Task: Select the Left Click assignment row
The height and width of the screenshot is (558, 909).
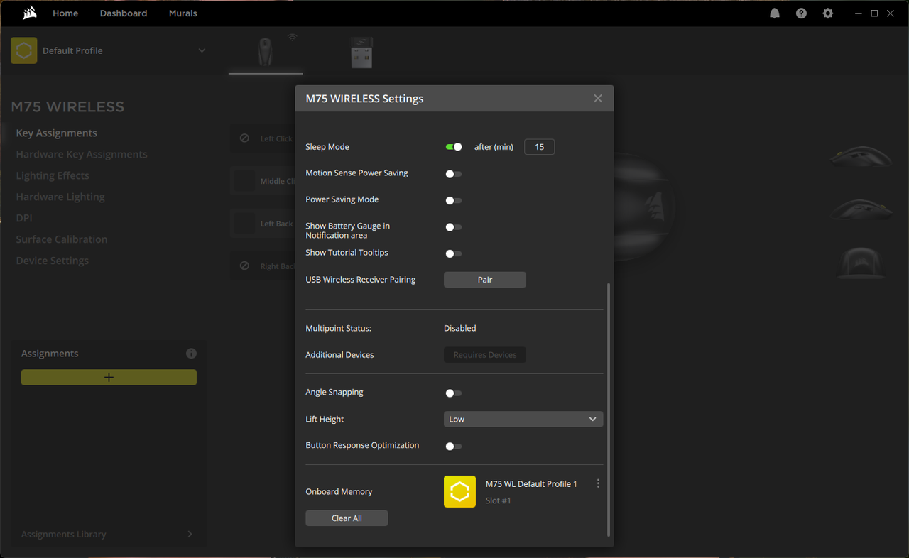Action: (x=263, y=138)
